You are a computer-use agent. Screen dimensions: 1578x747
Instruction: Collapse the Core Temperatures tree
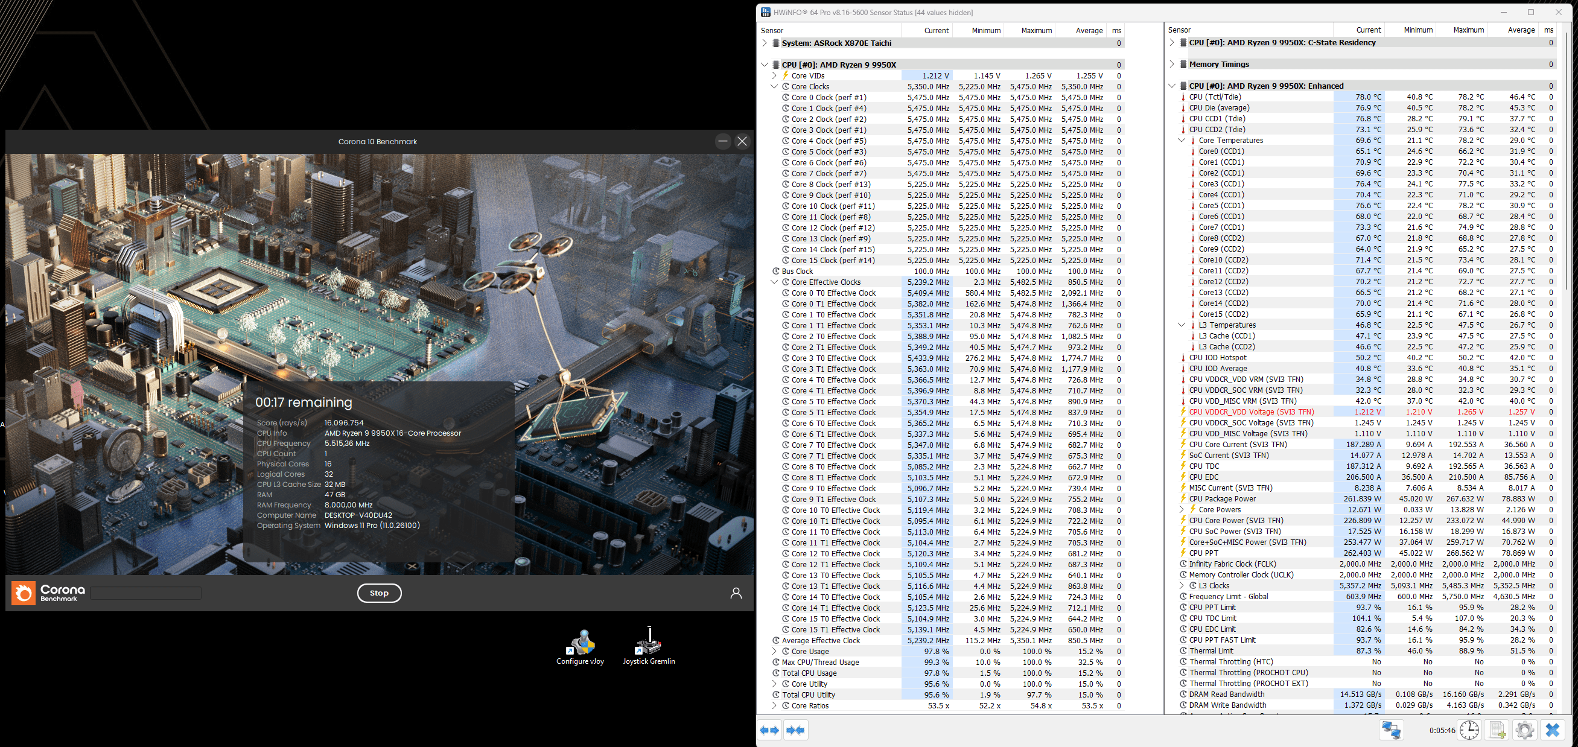pyautogui.click(x=1182, y=140)
